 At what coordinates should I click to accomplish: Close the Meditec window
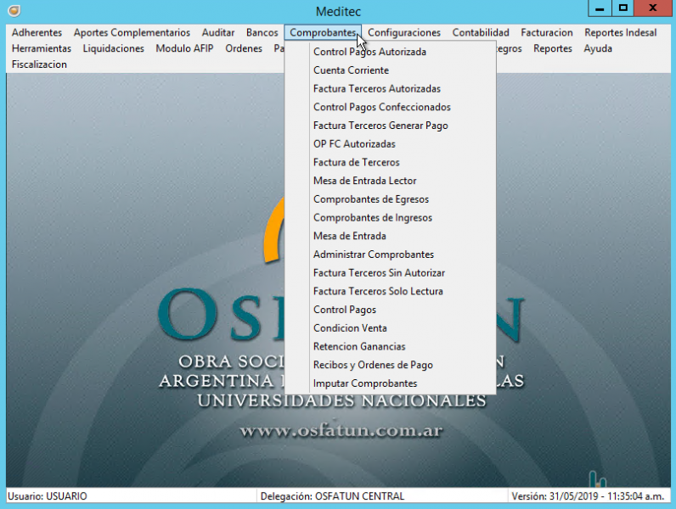tap(653, 8)
